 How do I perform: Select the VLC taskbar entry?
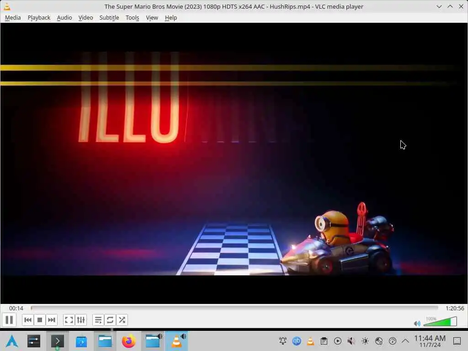pos(176,341)
